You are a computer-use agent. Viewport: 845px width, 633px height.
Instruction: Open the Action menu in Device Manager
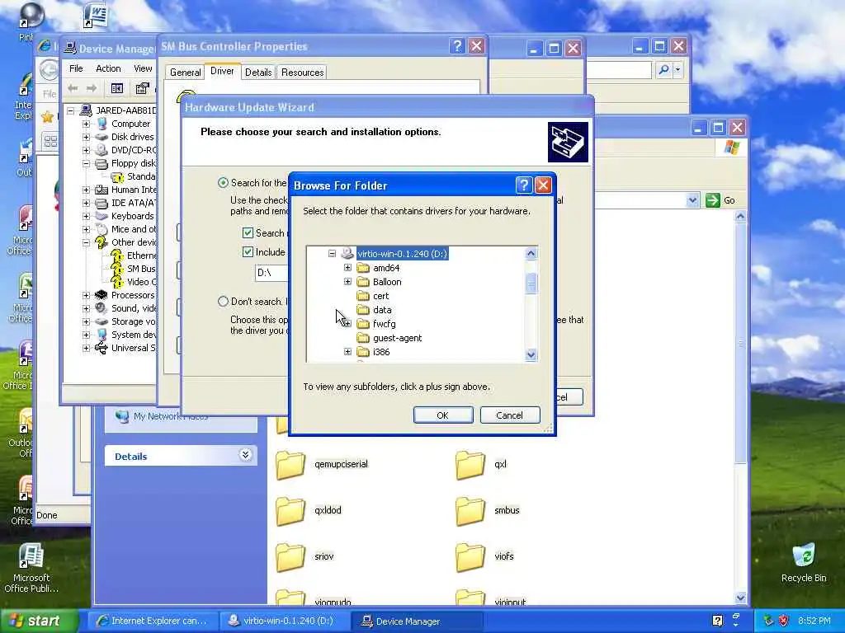[108, 68]
